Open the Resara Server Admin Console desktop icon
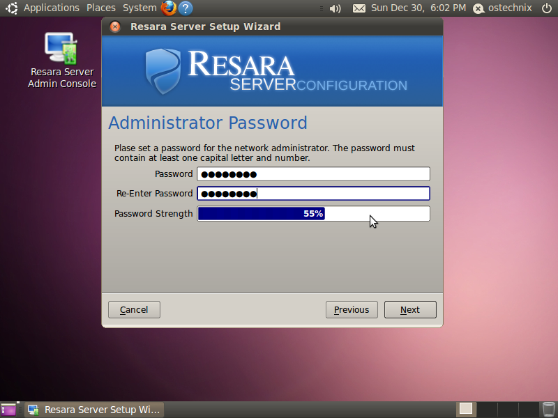 [61, 61]
